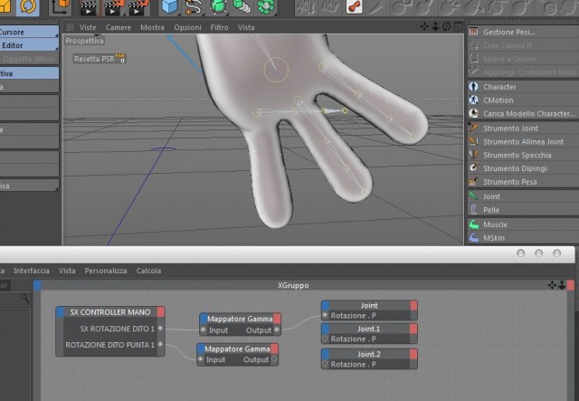This screenshot has width=579, height=401.
Task: Open Joint.2 node blue input menu
Action: point(326,354)
